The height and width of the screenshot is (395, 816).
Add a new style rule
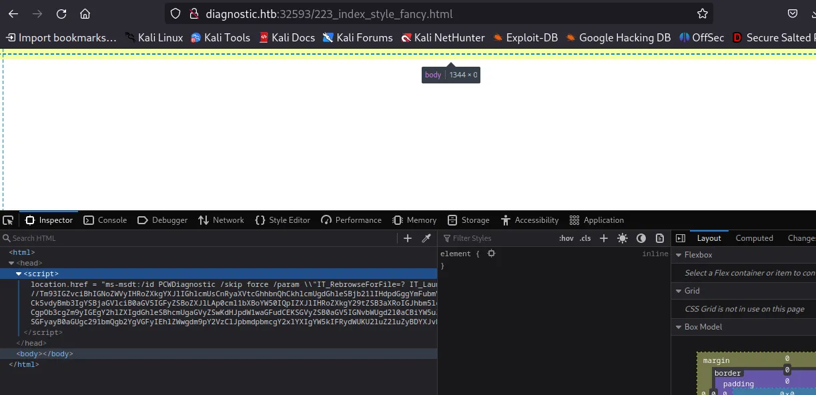(x=604, y=238)
